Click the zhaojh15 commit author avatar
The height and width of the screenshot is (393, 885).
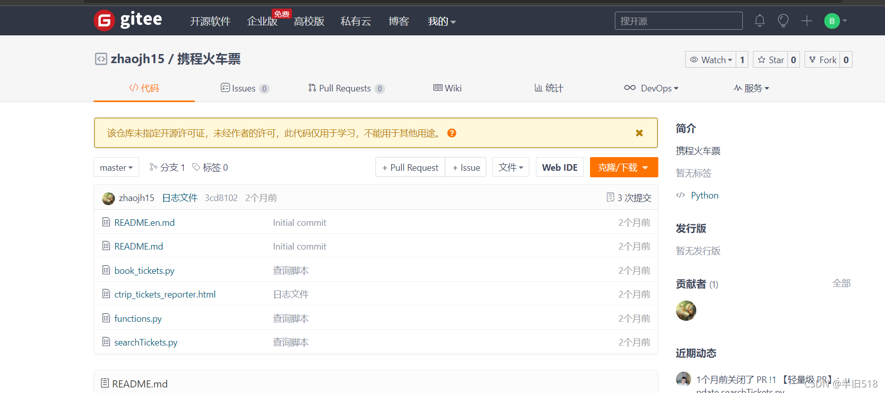(x=108, y=198)
